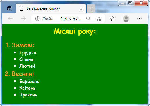Click the Грудень list item
150x106 pixels.
(x=28, y=53)
